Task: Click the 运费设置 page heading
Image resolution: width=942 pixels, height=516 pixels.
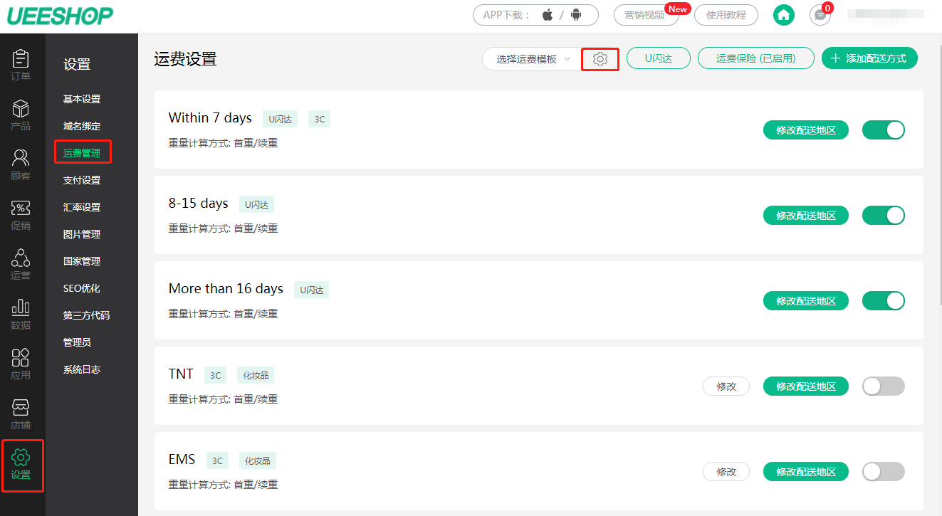Action: [185, 59]
